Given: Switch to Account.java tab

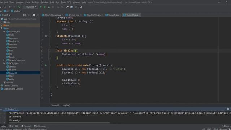Looking at the screenshot, I should [74, 15].
